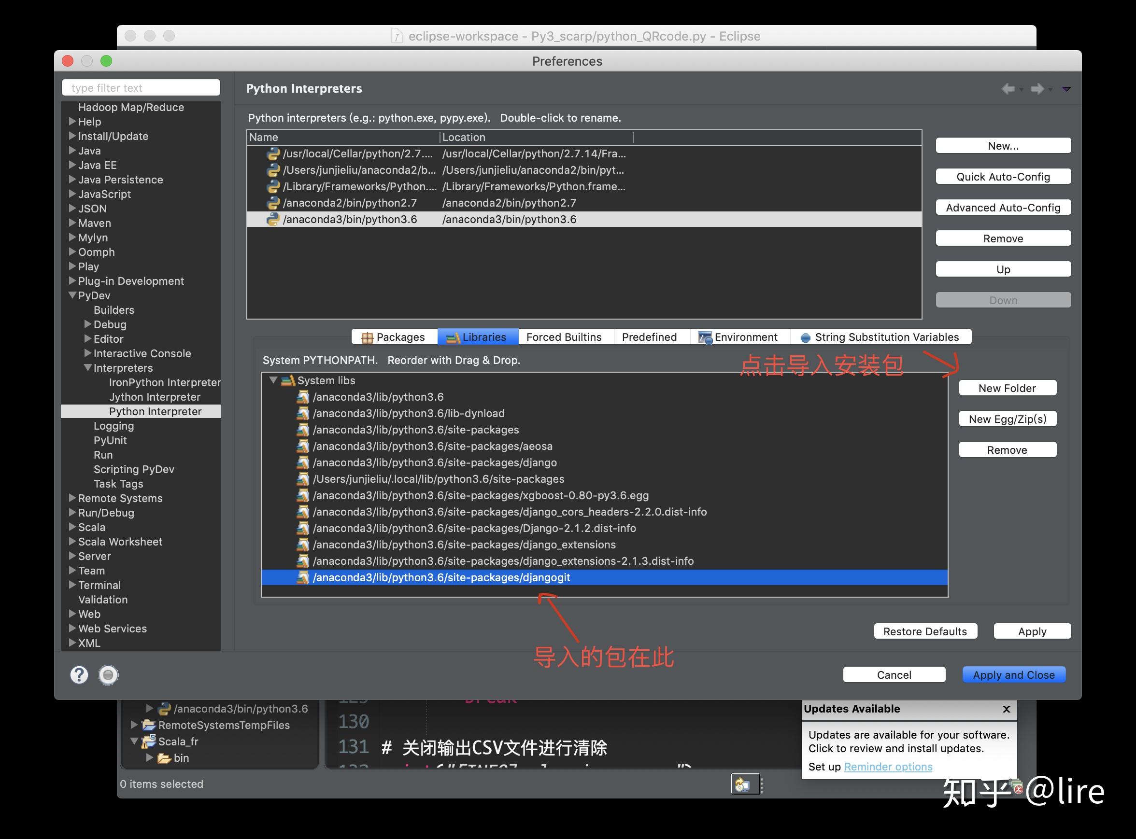Click the forward navigation arrow icon

point(1037,89)
